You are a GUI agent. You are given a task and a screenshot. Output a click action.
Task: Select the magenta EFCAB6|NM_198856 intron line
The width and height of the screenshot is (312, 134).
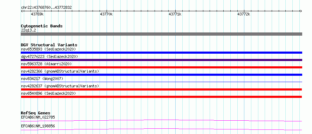[161, 129]
